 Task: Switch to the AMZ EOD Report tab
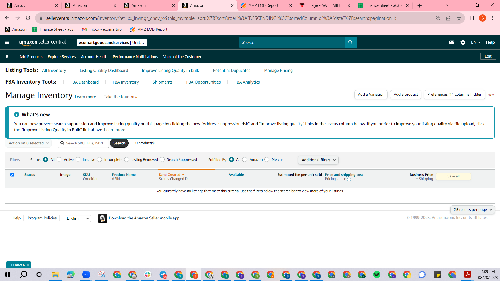point(266,5)
